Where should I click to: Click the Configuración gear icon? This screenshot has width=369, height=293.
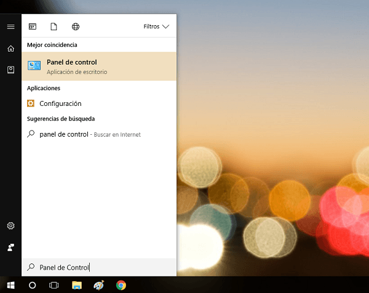point(31,103)
